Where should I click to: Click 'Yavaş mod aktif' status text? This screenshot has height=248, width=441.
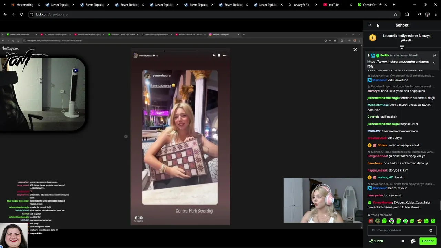coord(381,215)
